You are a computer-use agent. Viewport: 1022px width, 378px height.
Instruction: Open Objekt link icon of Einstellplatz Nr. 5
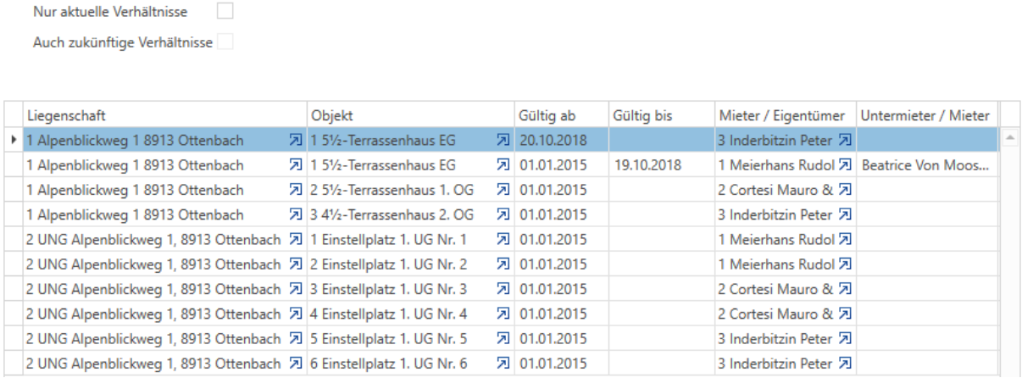coord(503,339)
